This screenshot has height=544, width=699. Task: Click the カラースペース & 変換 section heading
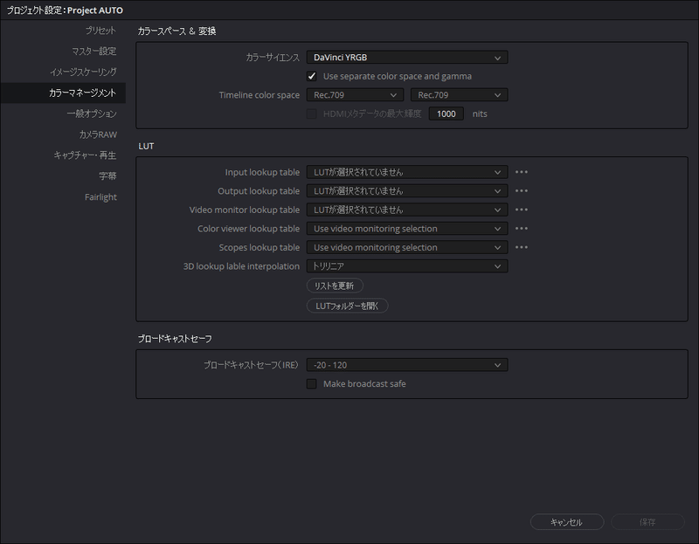[x=177, y=31]
